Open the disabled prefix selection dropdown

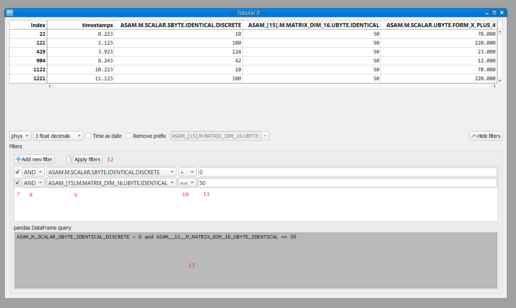220,136
